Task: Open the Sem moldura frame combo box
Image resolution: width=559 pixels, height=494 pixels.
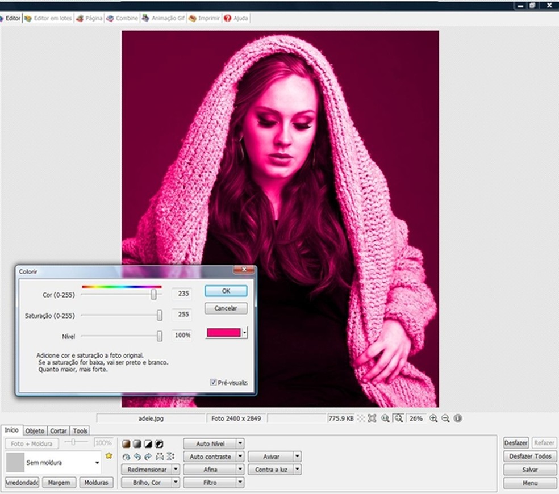Action: tap(53, 462)
